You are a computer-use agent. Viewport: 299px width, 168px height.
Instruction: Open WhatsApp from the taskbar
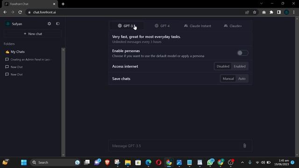pos(210,162)
